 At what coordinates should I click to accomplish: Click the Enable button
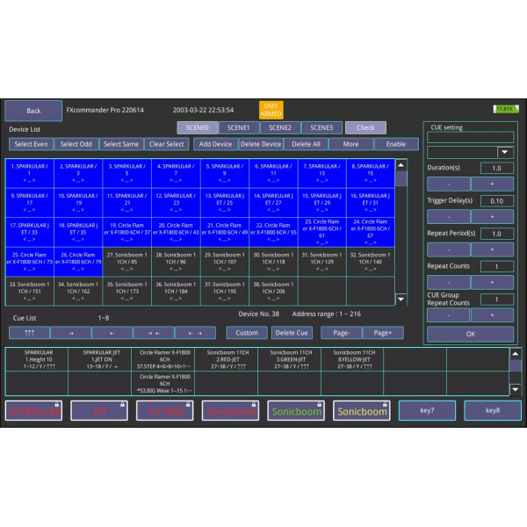(x=396, y=144)
